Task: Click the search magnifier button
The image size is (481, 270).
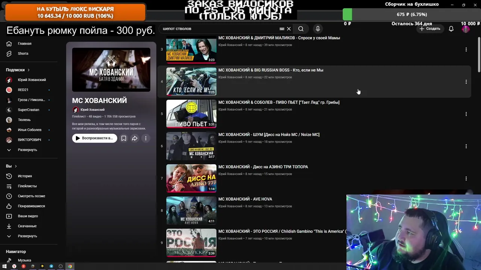Action: click(301, 29)
